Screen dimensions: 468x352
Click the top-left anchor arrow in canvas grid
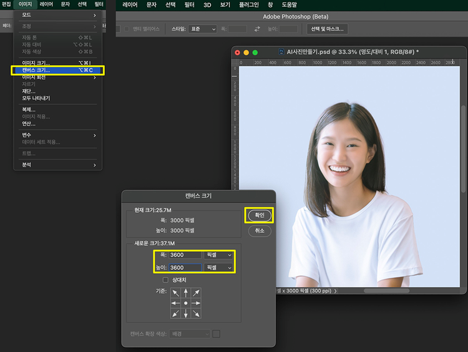(x=176, y=293)
